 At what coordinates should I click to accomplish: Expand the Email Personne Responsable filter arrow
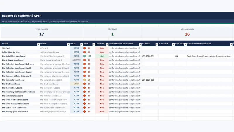140,45
